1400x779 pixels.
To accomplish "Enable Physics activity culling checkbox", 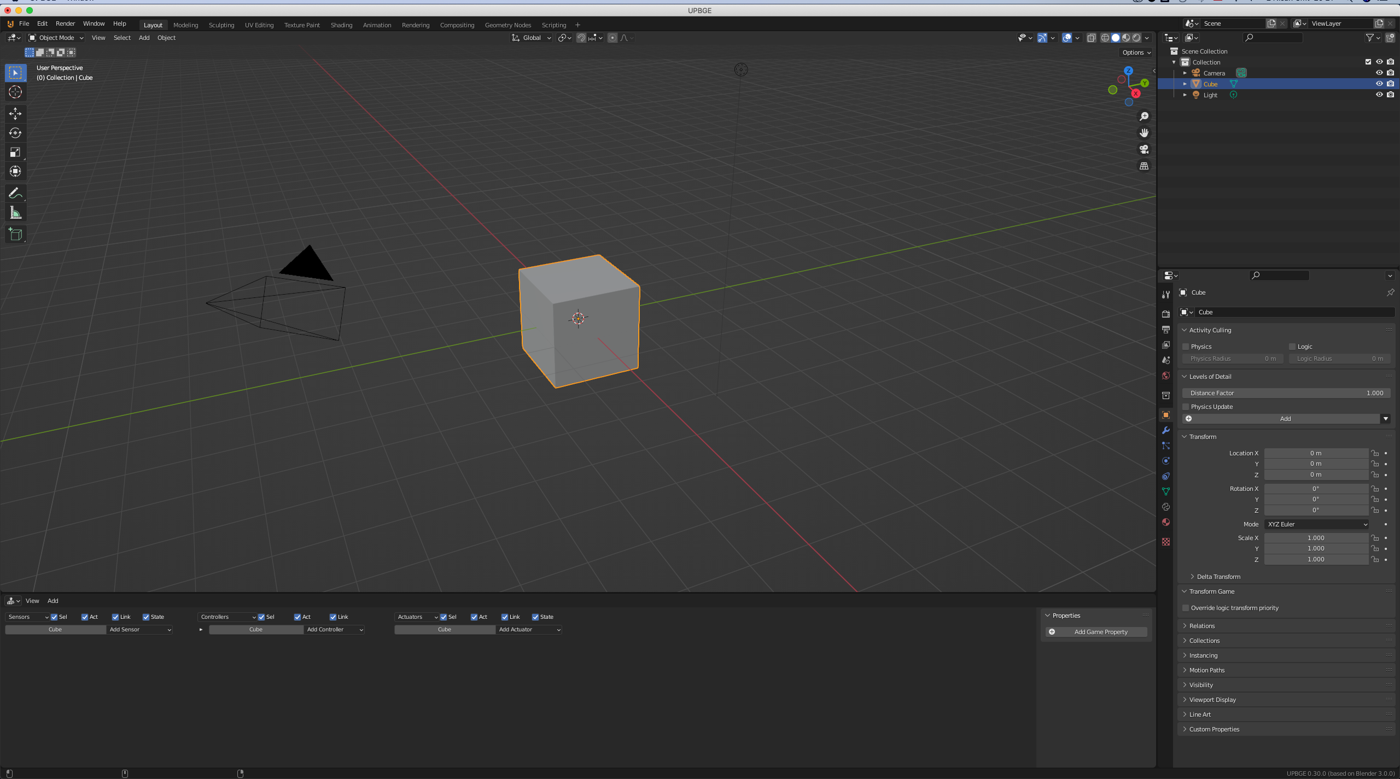I will 1186,347.
